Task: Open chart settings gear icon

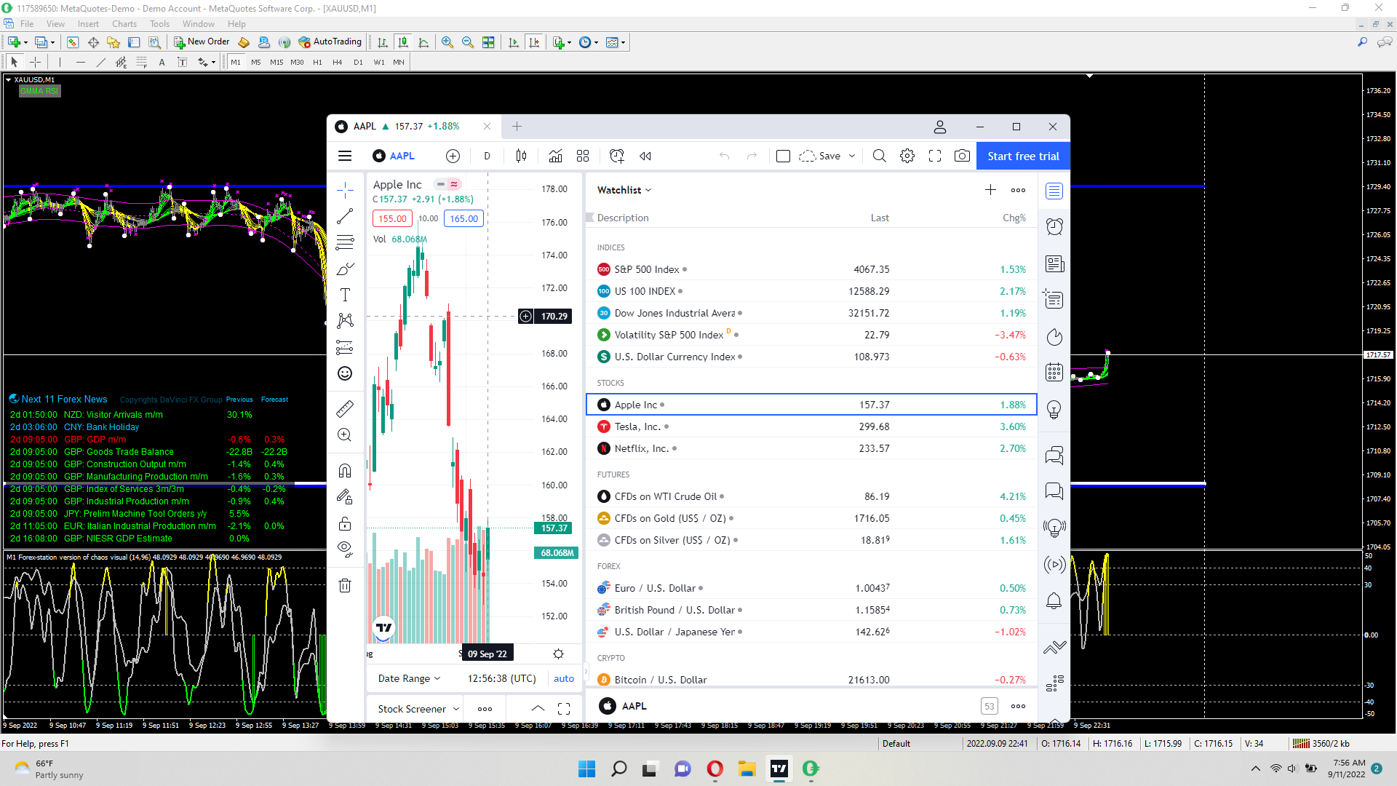Action: [x=907, y=156]
